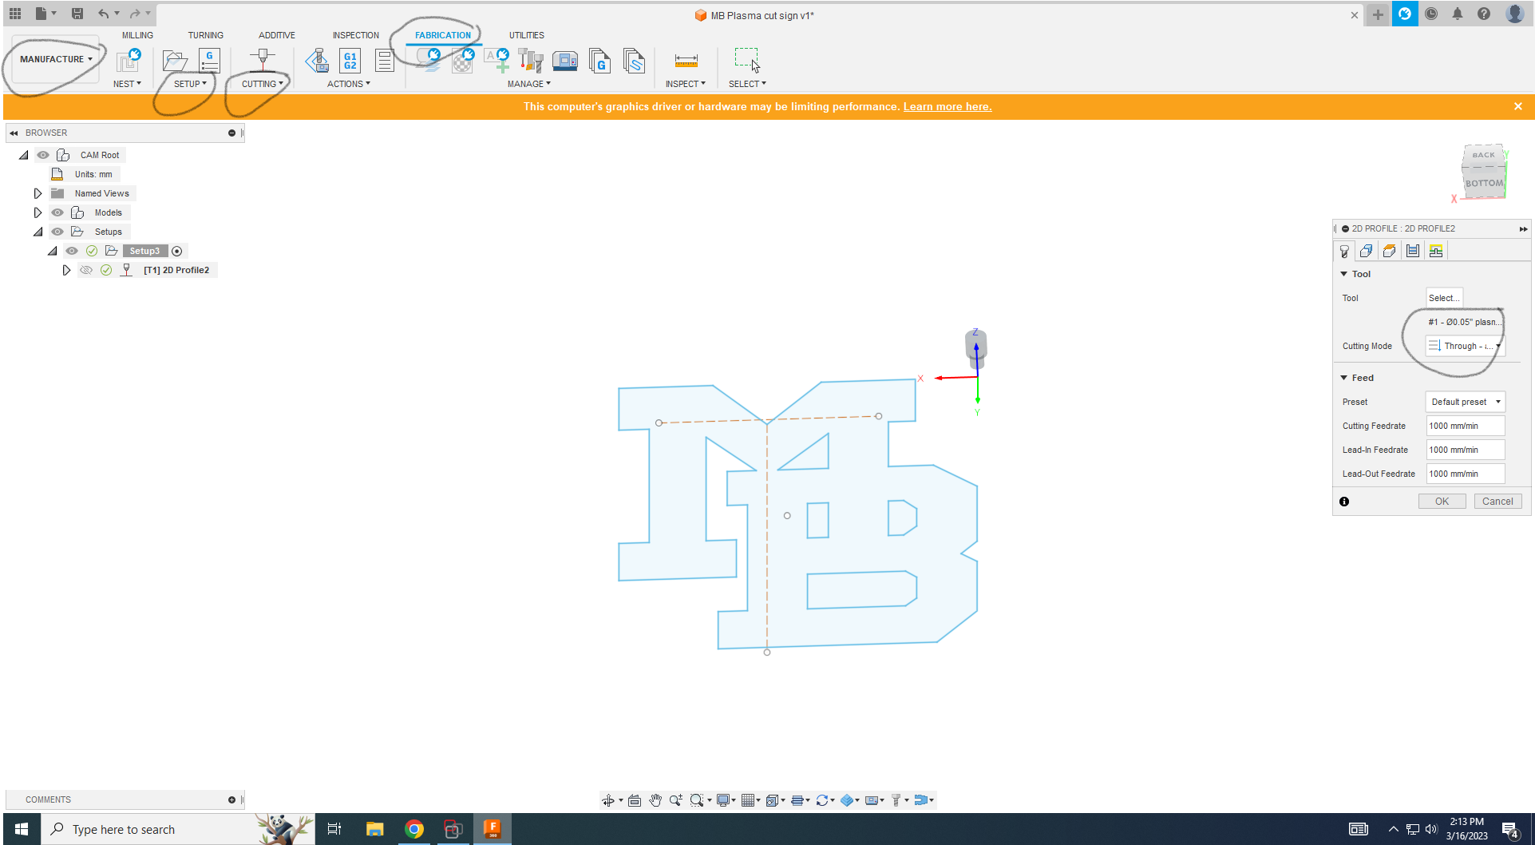Screen dimensions: 1535x845
Task: Toggle visibility of [T1] 2D Profile2
Action: point(86,270)
